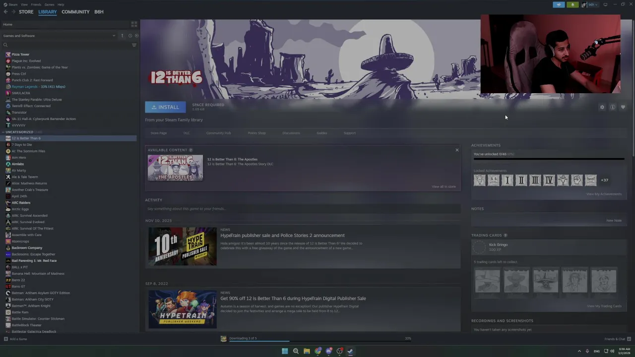The image size is (635, 357).
Task: Open the Games menu
Action: click(x=49, y=4)
